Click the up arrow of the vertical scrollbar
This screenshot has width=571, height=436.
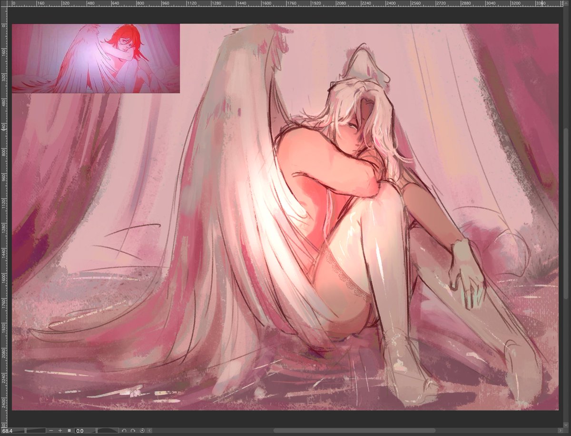coord(566,3)
